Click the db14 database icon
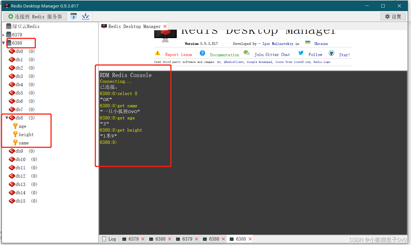411x245 pixels. pos(12,193)
